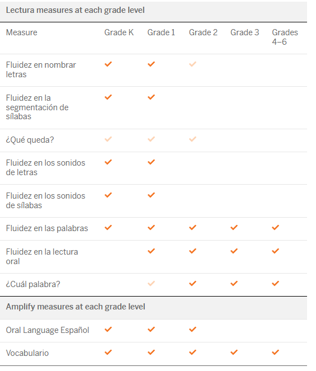This screenshot has width=316, height=371.
Task: Click Grade 2 checkmark for ¿Cuál palabra?
Action: pyautogui.click(x=192, y=284)
